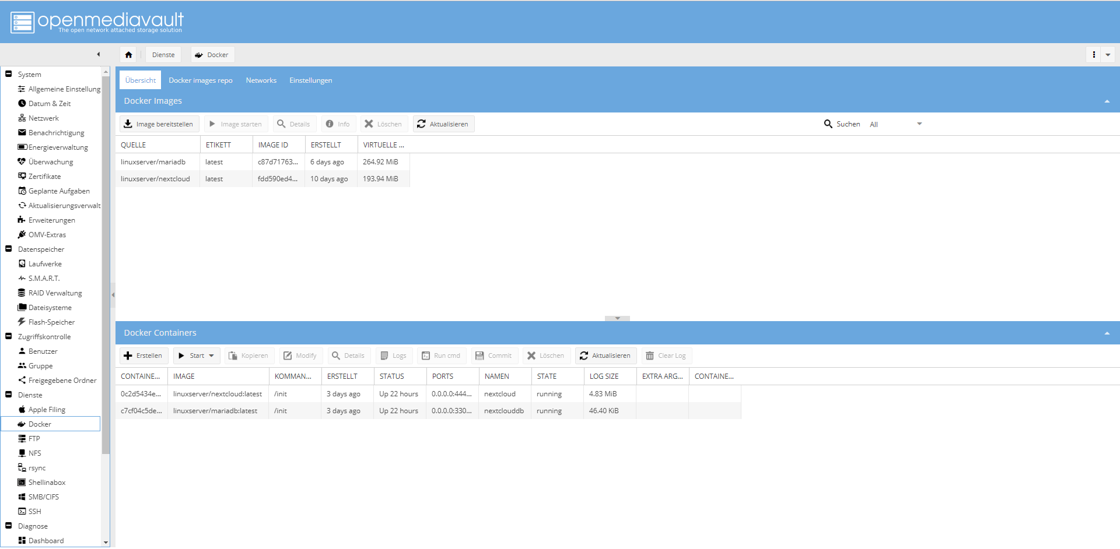Click Details in Docker Containers toolbar
Viewport: 1120px width, 549px height.
pyautogui.click(x=348, y=356)
